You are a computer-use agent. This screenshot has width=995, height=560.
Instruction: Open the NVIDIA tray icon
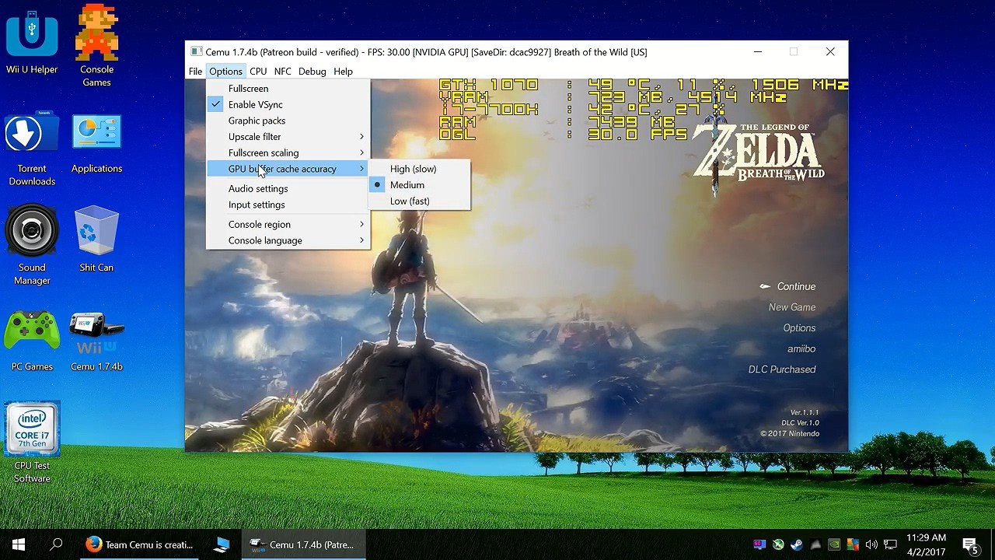834,544
